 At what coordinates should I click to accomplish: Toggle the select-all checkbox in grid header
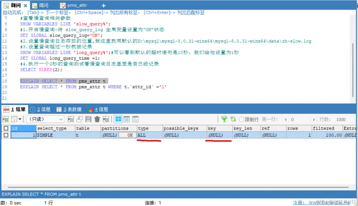click(x=6, y=128)
